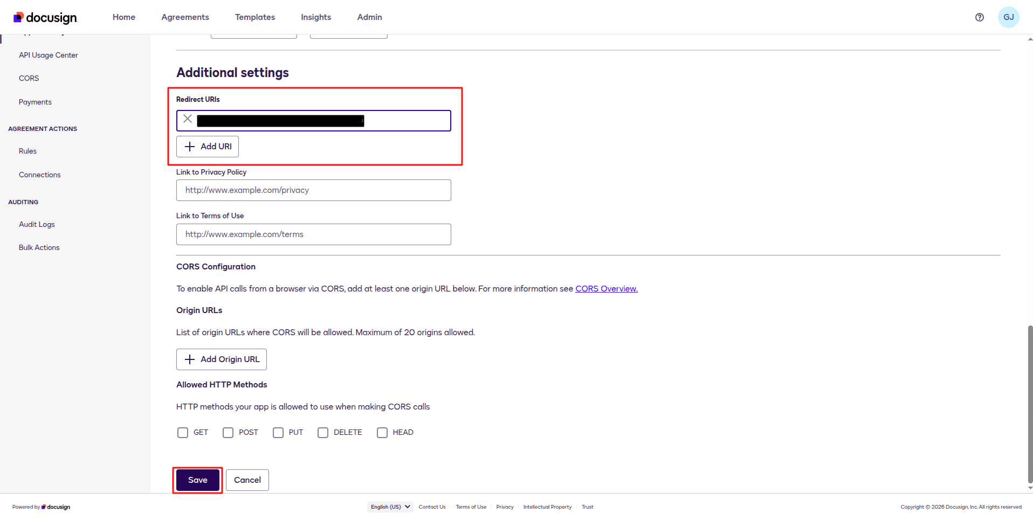The height and width of the screenshot is (520, 1033).
Task: Open the CORS Overview link
Action: 607,289
